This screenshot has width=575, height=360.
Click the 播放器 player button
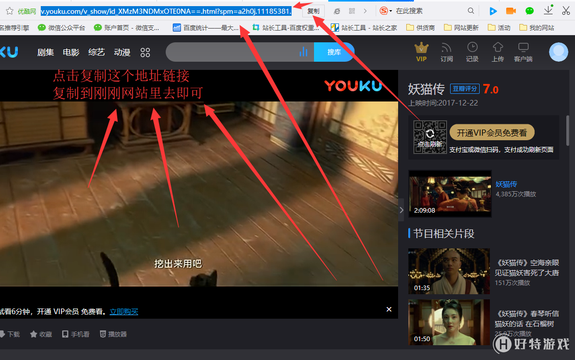tap(113, 334)
